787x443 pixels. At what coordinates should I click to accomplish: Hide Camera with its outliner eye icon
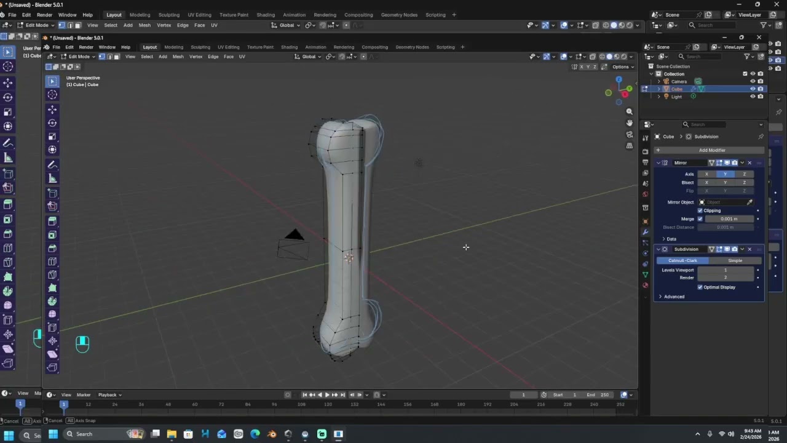(753, 81)
